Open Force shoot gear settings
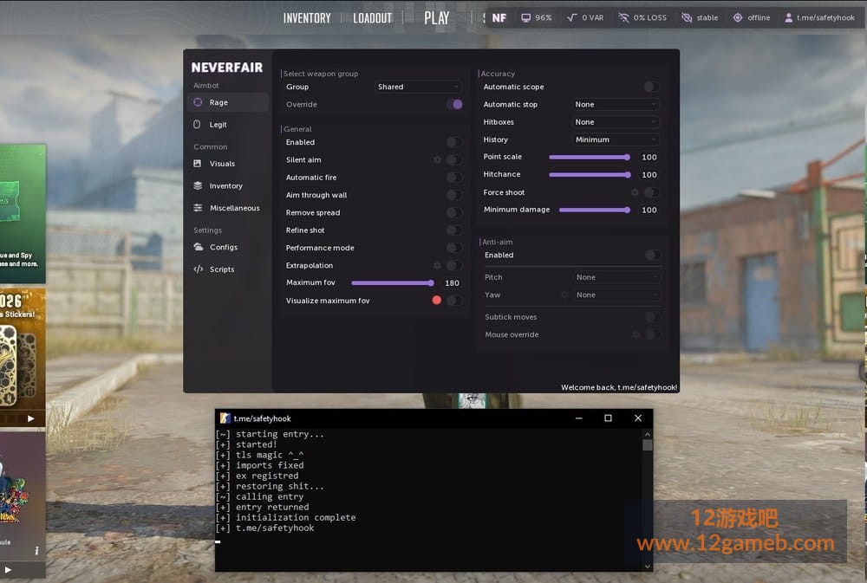The image size is (867, 583). (635, 192)
